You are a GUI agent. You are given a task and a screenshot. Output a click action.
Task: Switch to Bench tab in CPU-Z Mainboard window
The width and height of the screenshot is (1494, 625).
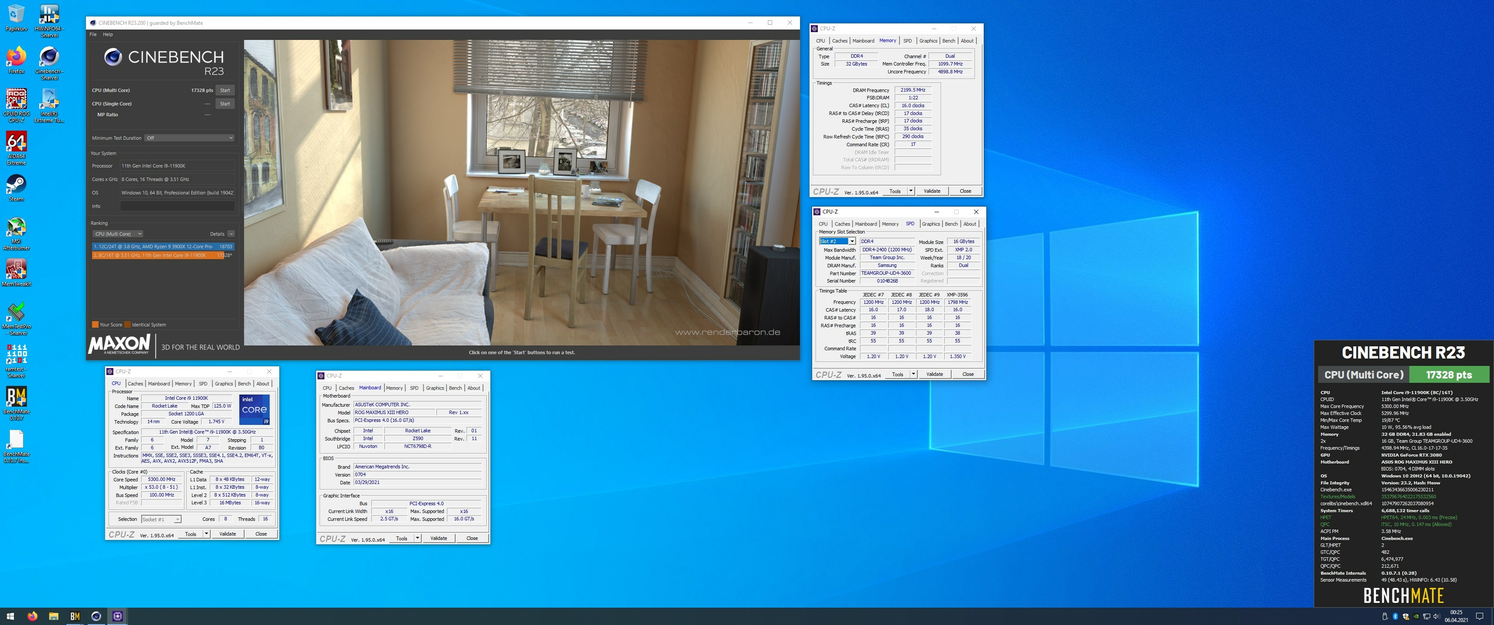[455, 388]
